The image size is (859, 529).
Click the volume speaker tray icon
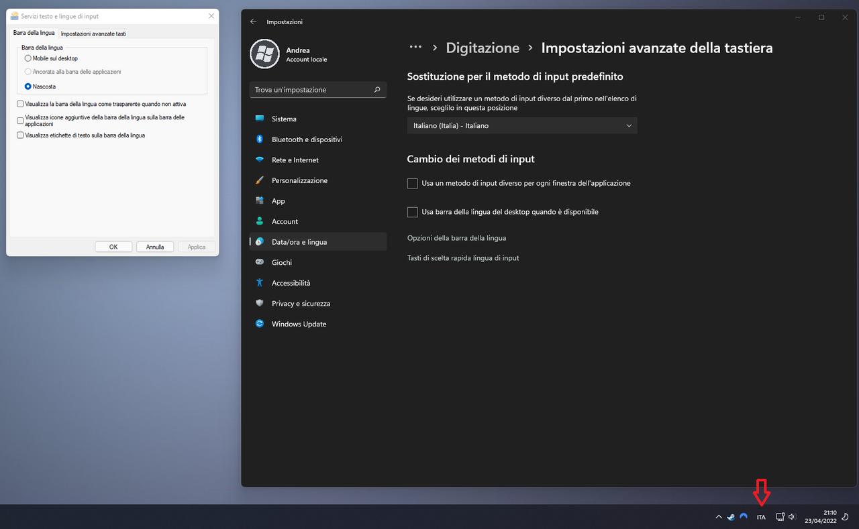[x=792, y=517]
